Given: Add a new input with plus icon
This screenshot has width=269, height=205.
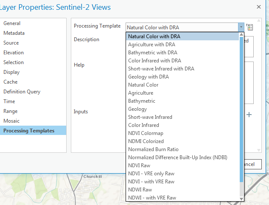Looking at the screenshot, I should [249, 115].
